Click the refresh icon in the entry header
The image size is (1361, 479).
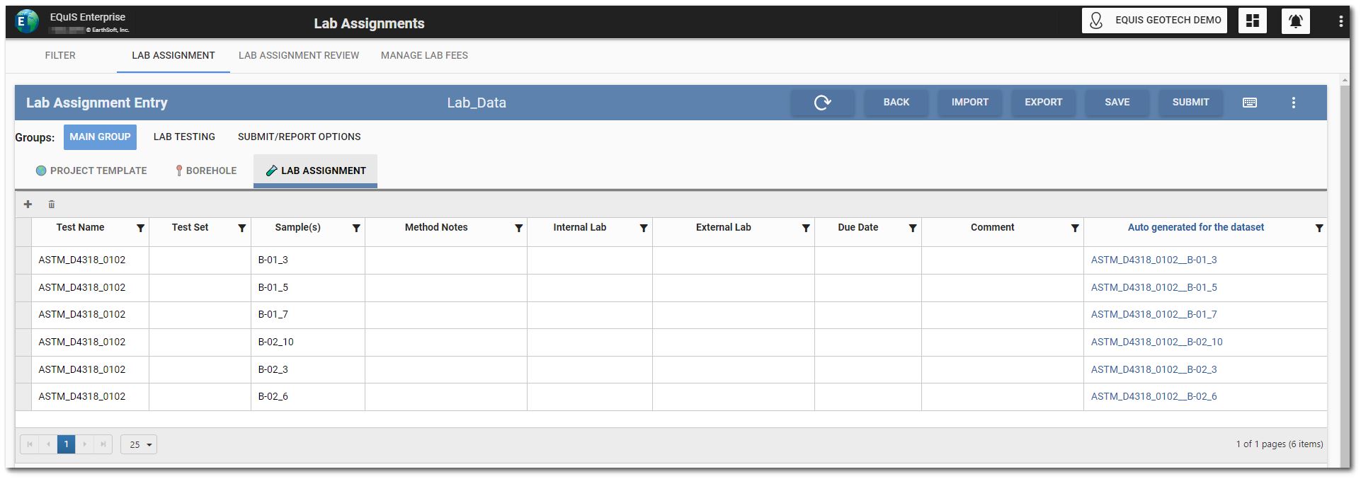pos(822,103)
